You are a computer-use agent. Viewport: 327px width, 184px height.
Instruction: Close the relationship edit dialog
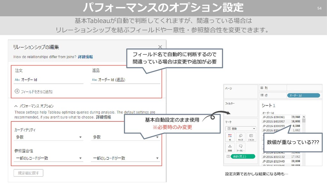click(x=160, y=47)
